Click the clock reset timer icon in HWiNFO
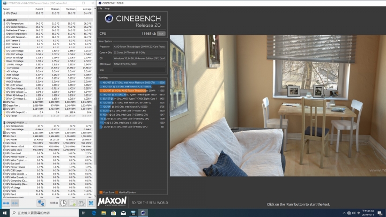This screenshot has height=217, width=386. (x=63, y=203)
